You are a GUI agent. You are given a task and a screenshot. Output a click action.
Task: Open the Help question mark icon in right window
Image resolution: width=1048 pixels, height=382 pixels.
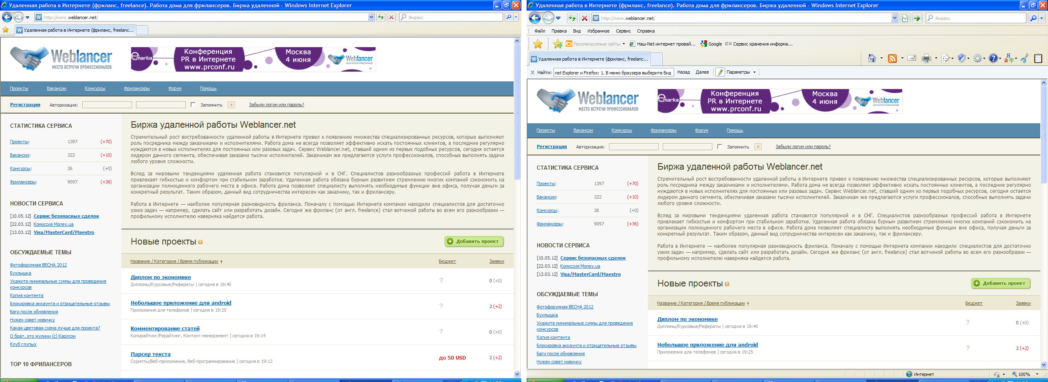pos(993,58)
